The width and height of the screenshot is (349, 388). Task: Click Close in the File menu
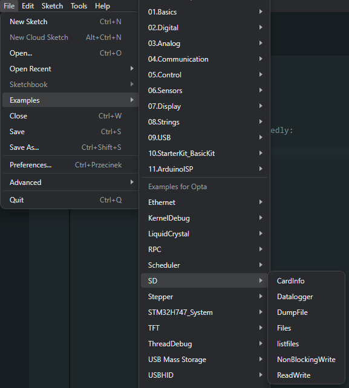[70, 116]
